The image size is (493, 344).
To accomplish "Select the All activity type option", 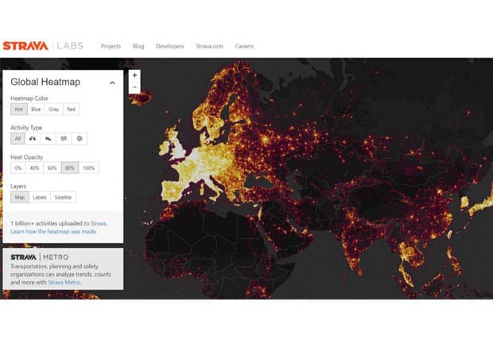I will coord(17,138).
